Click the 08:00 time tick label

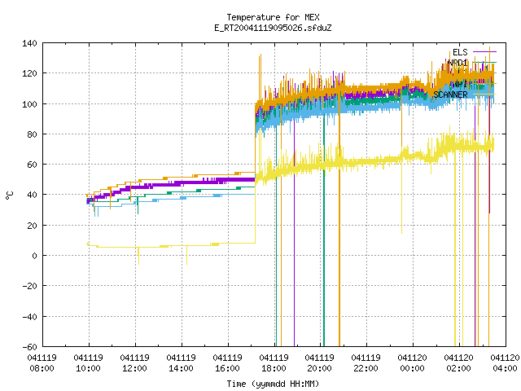[x=42, y=368]
